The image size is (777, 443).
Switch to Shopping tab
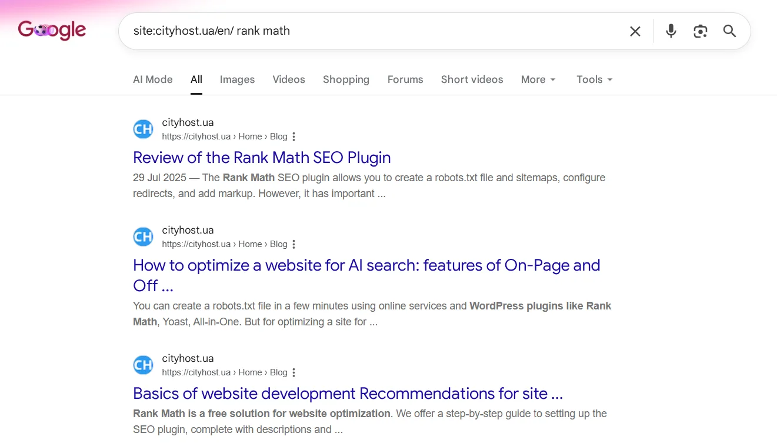tap(346, 79)
